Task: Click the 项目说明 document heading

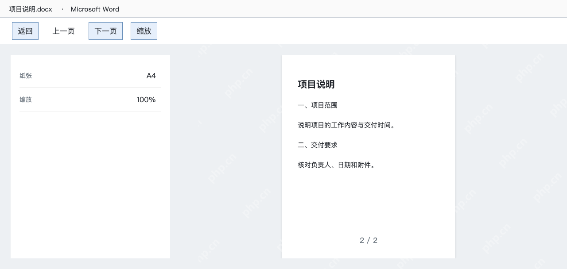Action: coord(316,85)
